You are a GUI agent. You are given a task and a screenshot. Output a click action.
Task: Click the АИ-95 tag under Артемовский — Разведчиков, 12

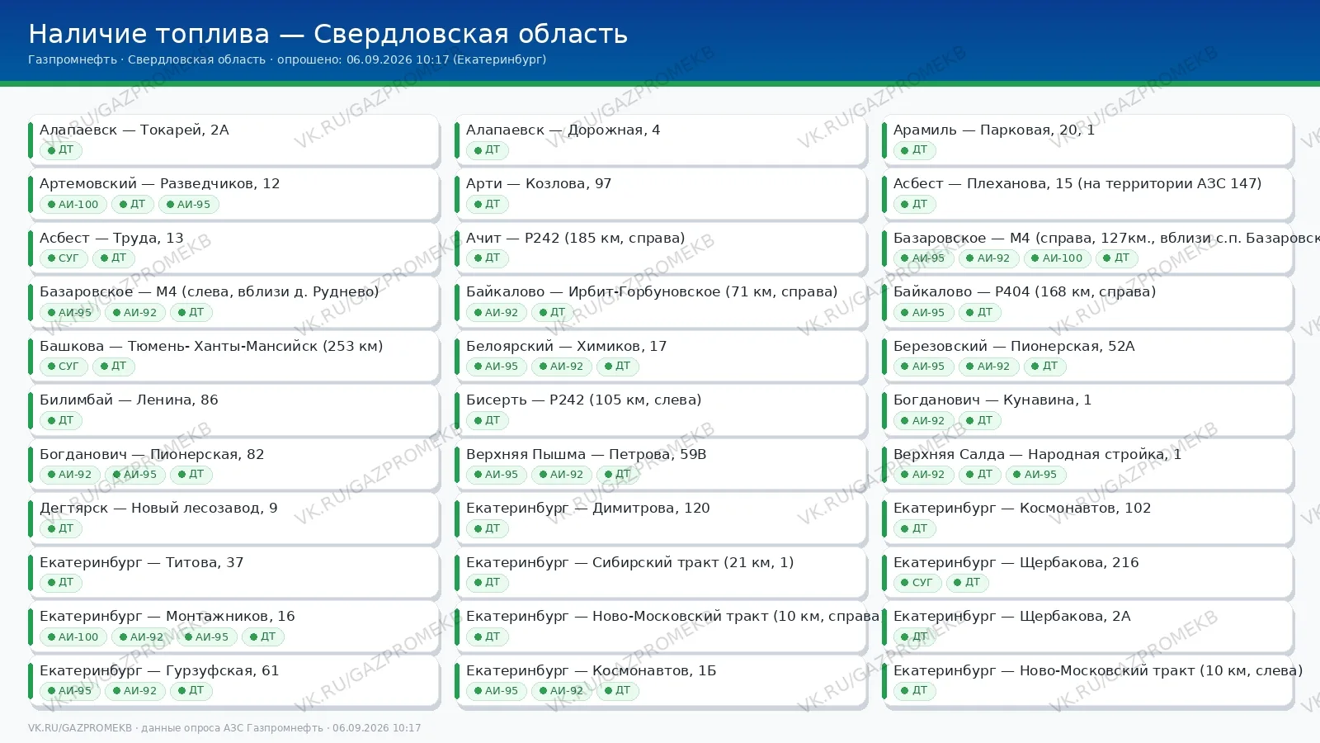coord(189,204)
